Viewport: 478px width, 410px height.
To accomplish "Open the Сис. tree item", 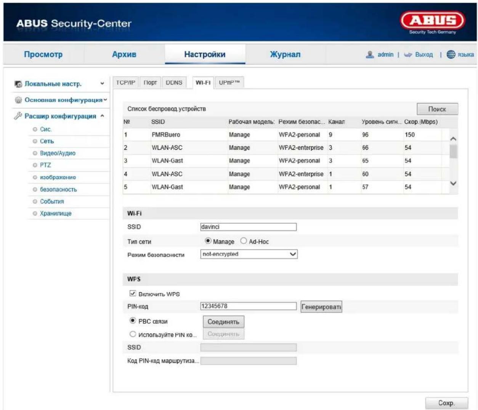I will pos(46,129).
